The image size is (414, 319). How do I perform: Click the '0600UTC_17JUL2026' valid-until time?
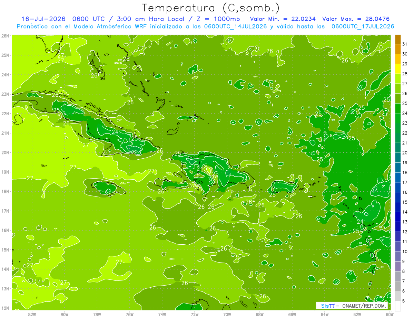click(x=363, y=26)
